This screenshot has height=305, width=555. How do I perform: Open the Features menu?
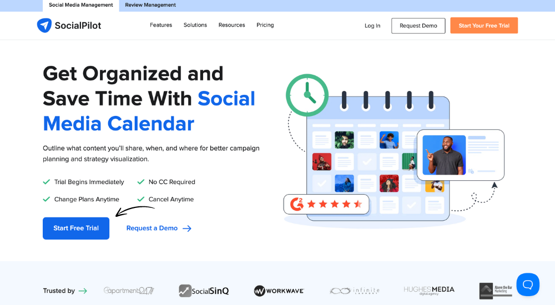(x=161, y=25)
